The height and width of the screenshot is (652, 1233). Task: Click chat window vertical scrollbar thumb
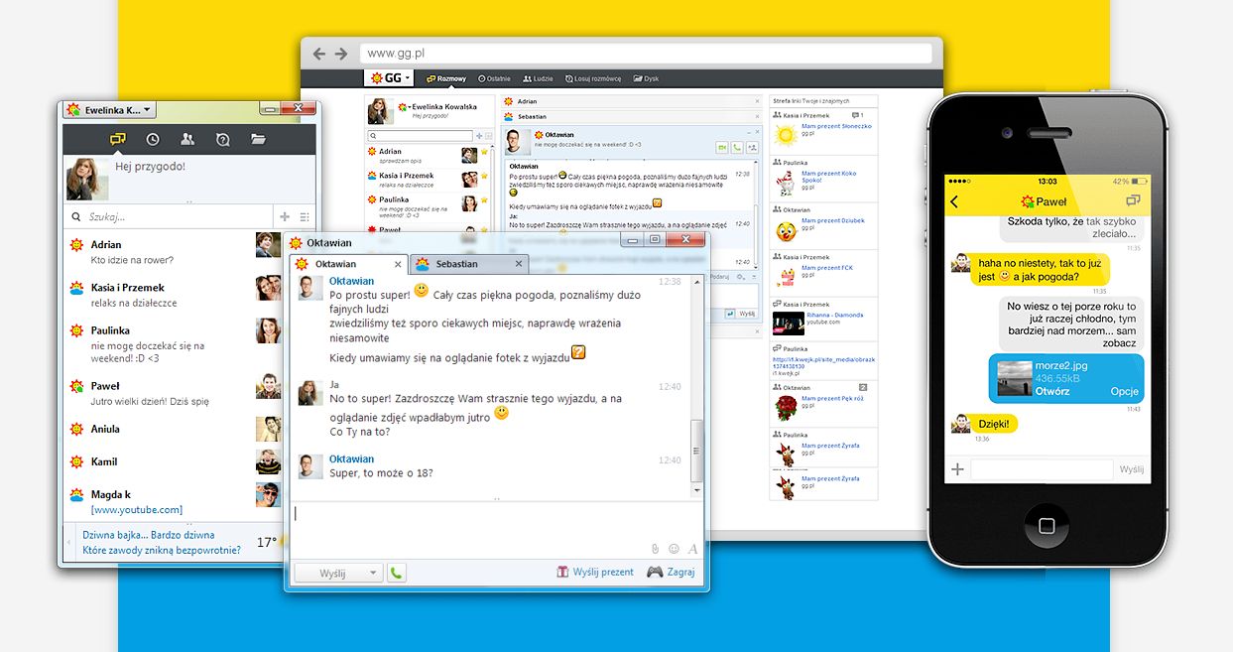tap(696, 450)
